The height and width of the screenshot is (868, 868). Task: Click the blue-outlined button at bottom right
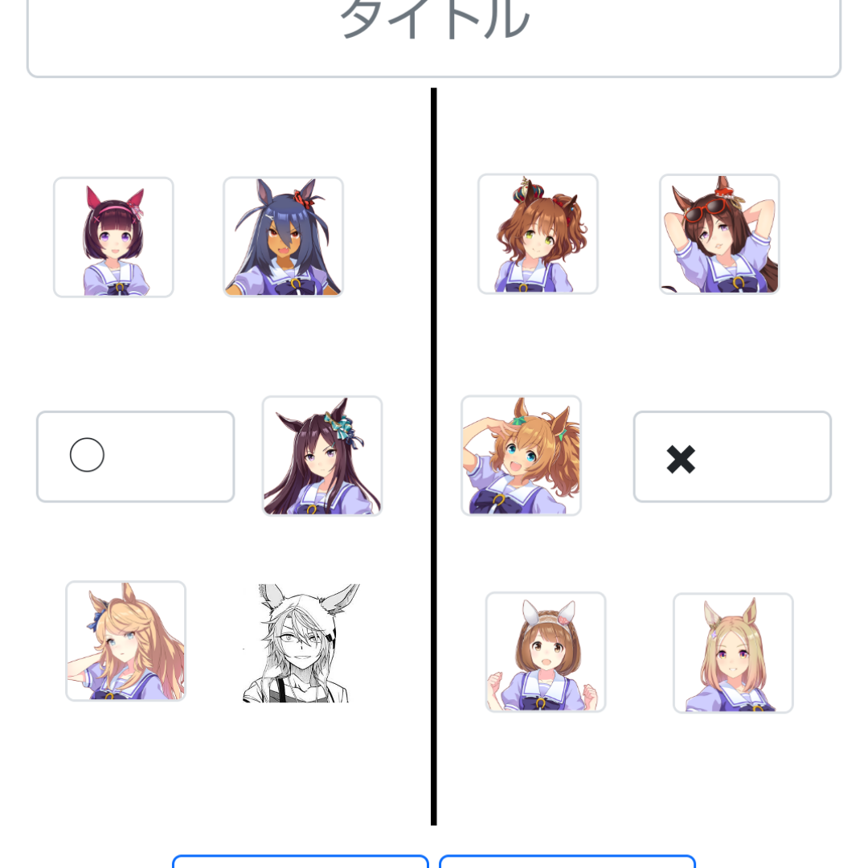[x=567, y=862]
